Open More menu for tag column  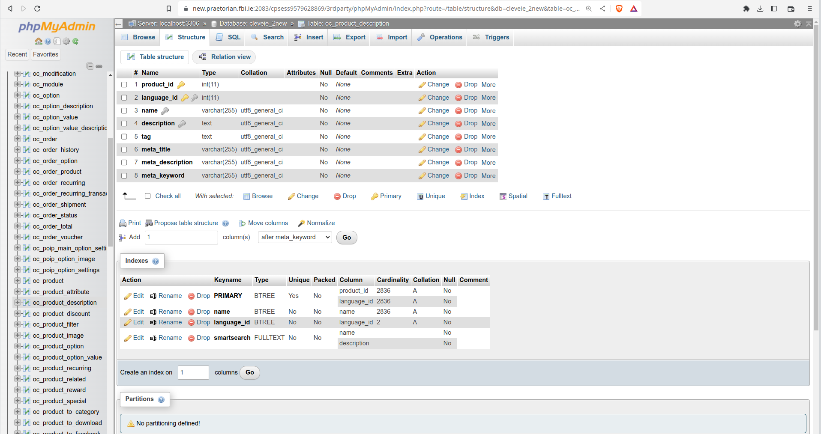(488, 137)
